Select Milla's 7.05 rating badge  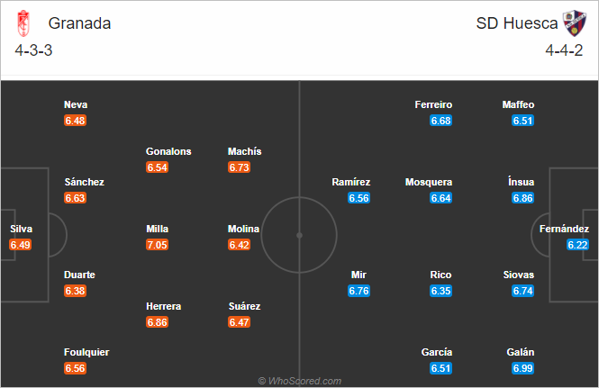[x=157, y=244]
